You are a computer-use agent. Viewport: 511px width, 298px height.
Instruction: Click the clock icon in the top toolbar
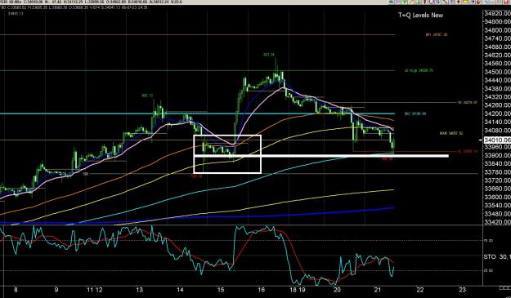coord(432,2)
